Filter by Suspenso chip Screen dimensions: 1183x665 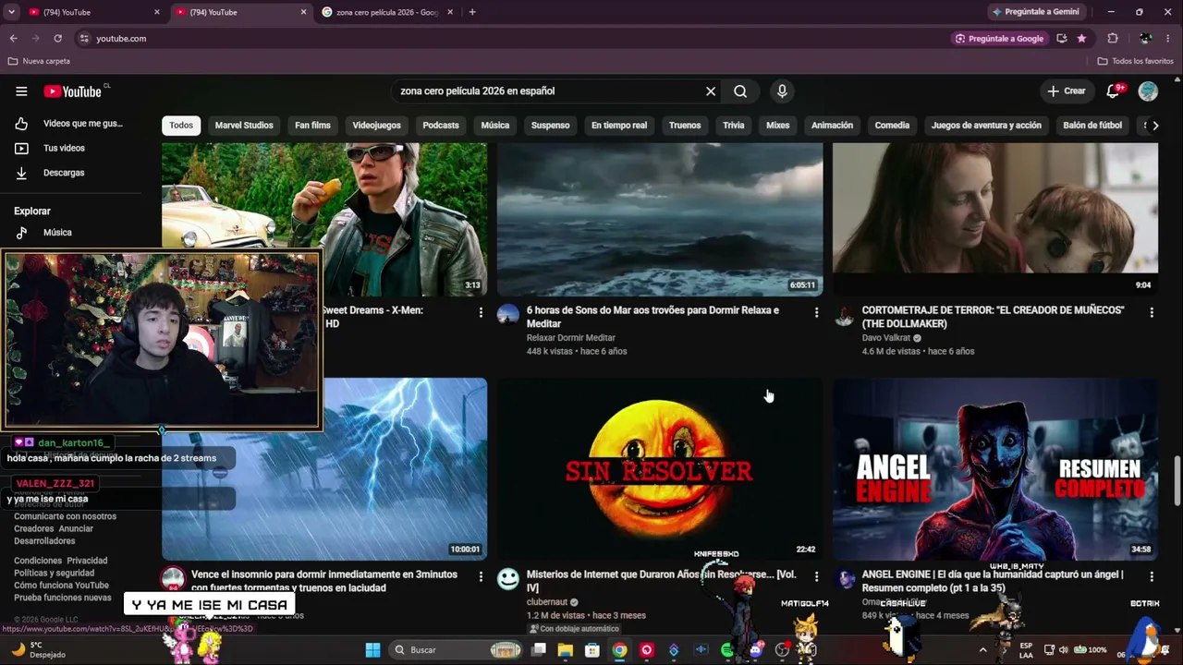coord(550,126)
